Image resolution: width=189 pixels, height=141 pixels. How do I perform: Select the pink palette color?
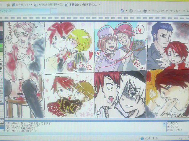pyautogui.click(x=1, y=28)
